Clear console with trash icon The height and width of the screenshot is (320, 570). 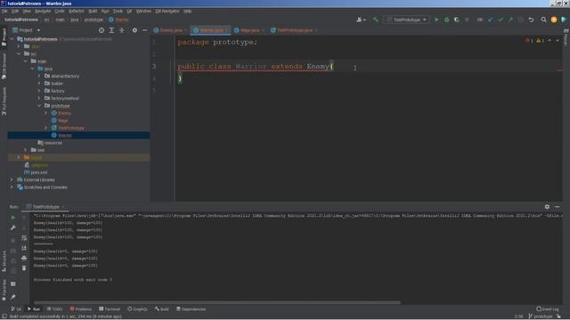click(x=24, y=268)
